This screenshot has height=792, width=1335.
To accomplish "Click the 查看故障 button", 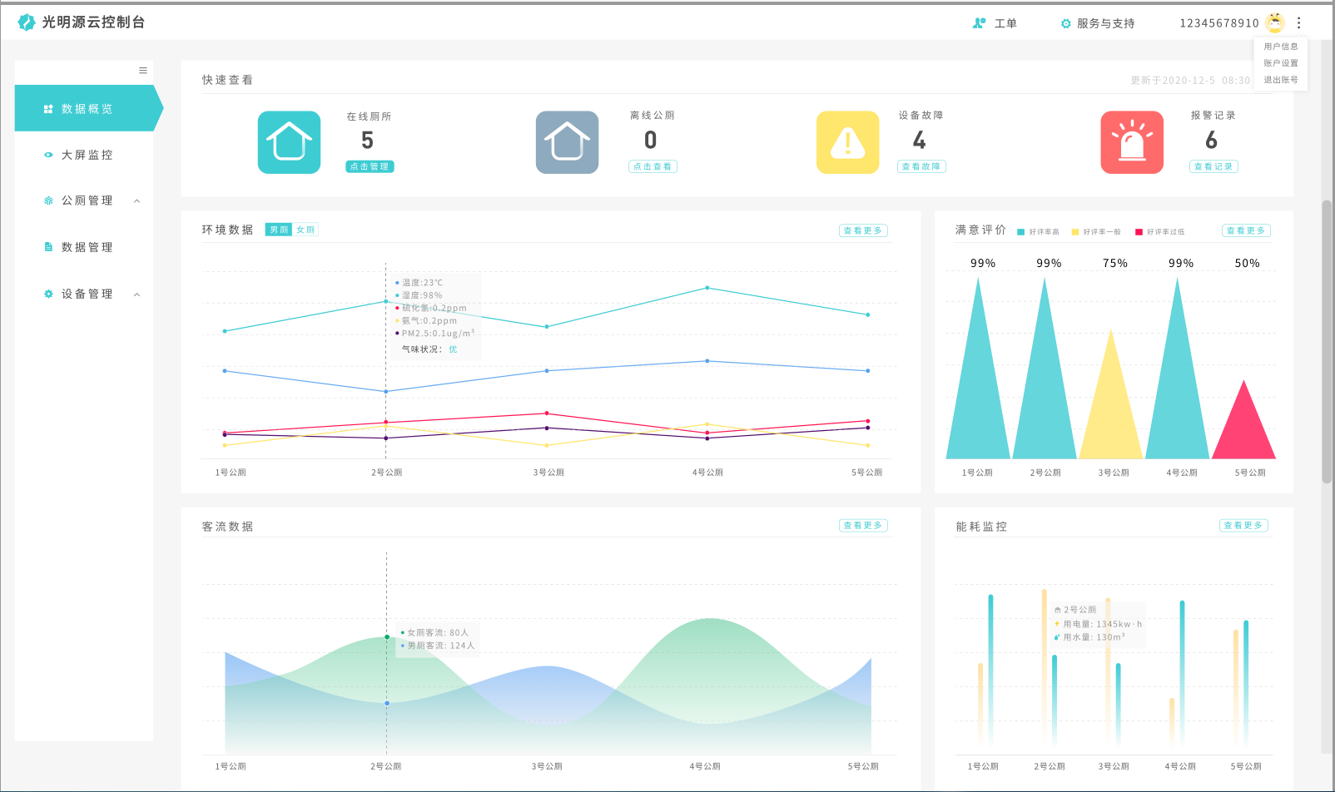I will pyautogui.click(x=921, y=166).
